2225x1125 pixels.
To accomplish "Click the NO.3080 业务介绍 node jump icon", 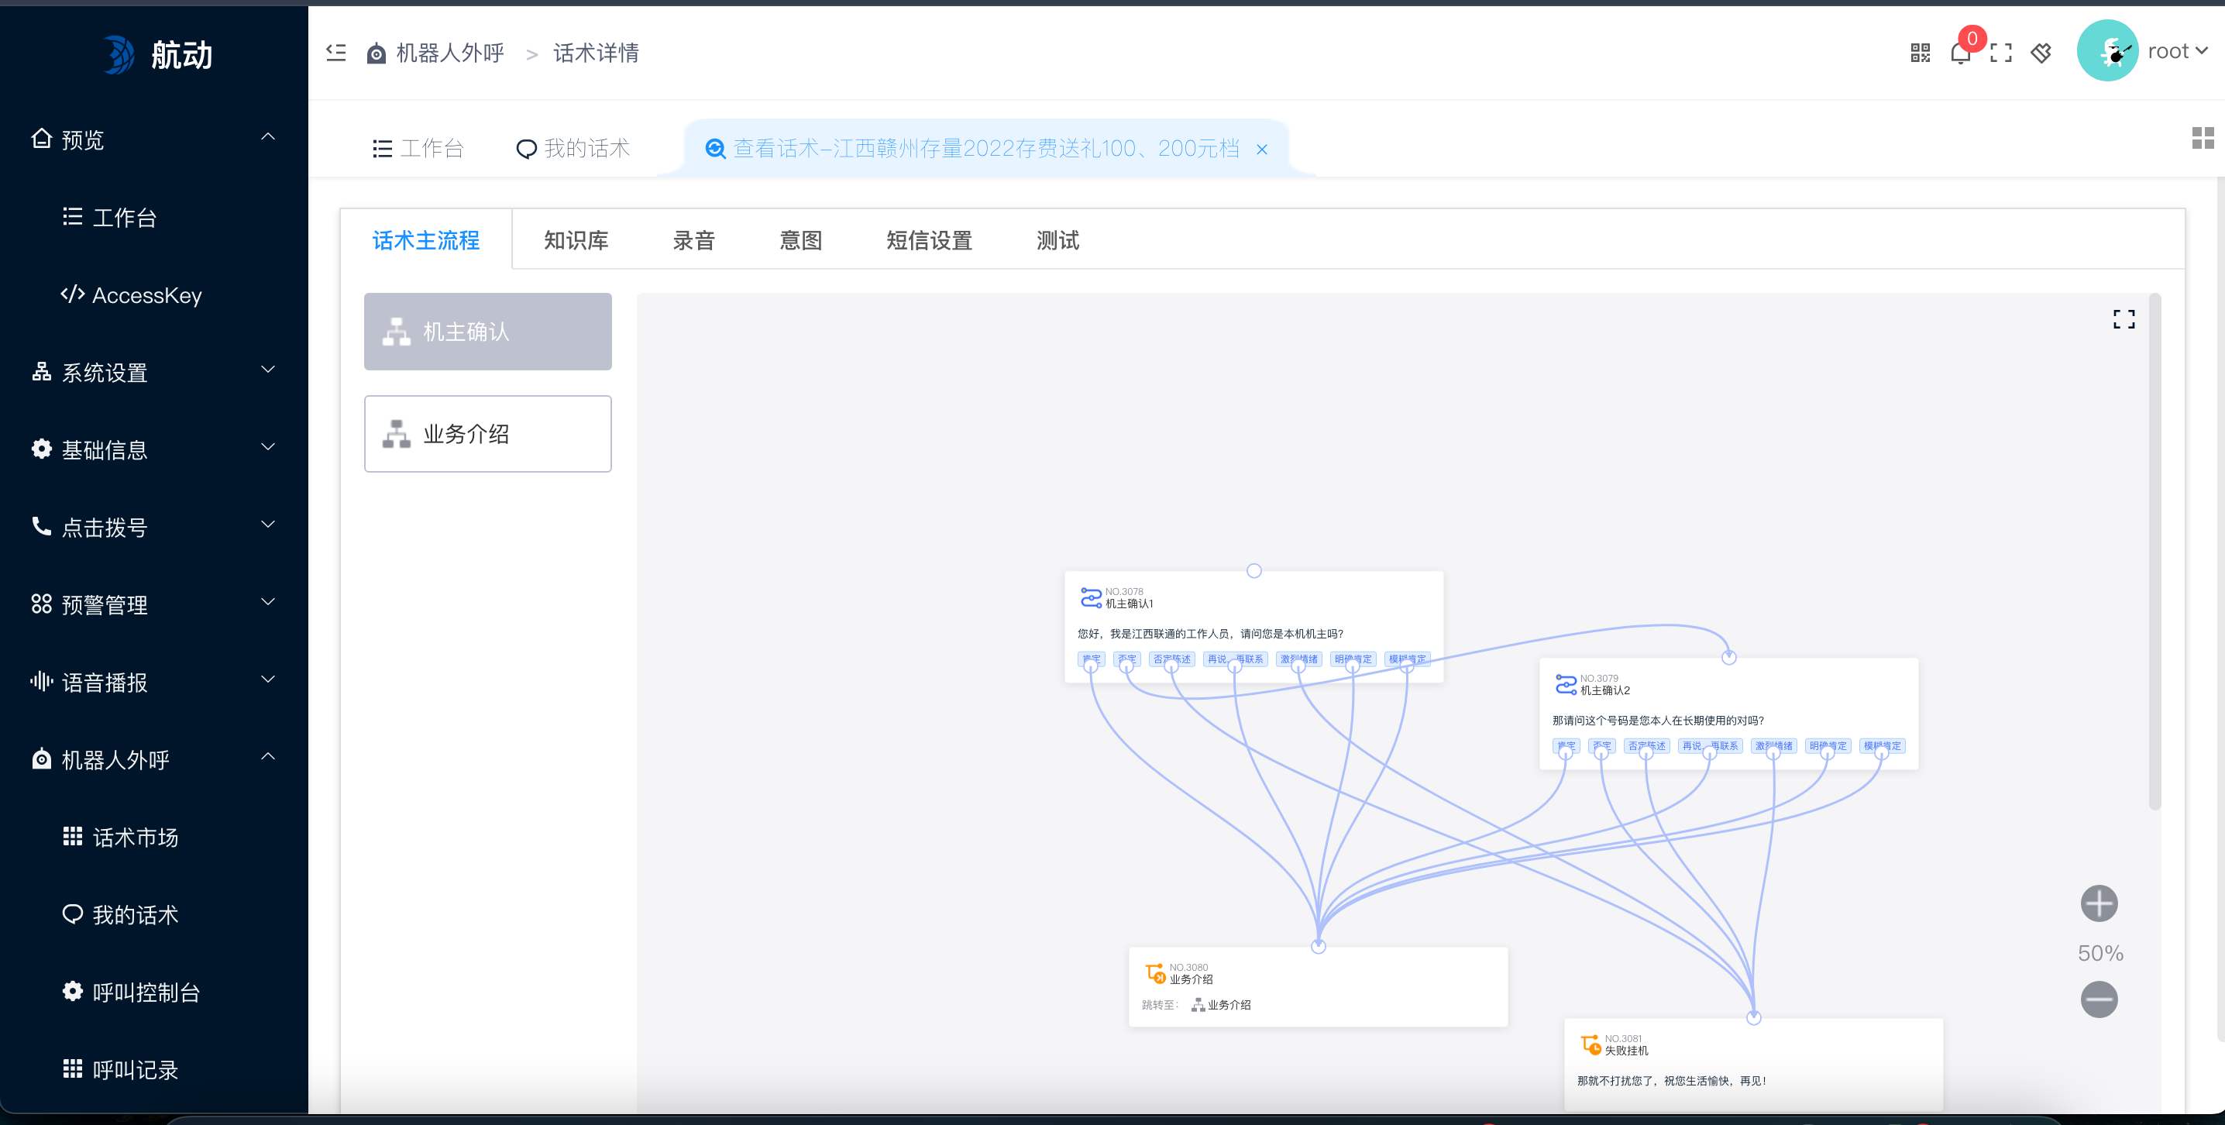I will [x=1155, y=973].
